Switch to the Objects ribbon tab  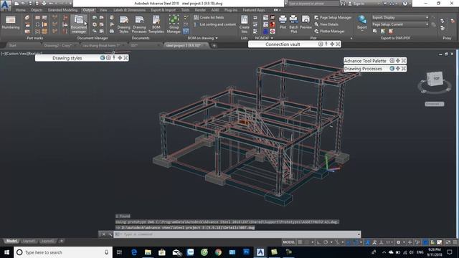(x=37, y=10)
